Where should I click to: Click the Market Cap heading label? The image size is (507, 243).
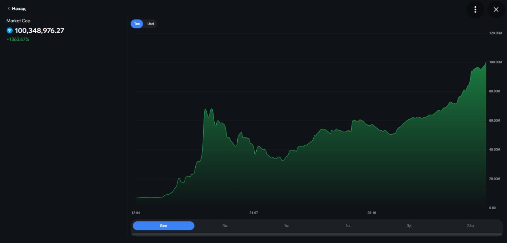coord(18,21)
